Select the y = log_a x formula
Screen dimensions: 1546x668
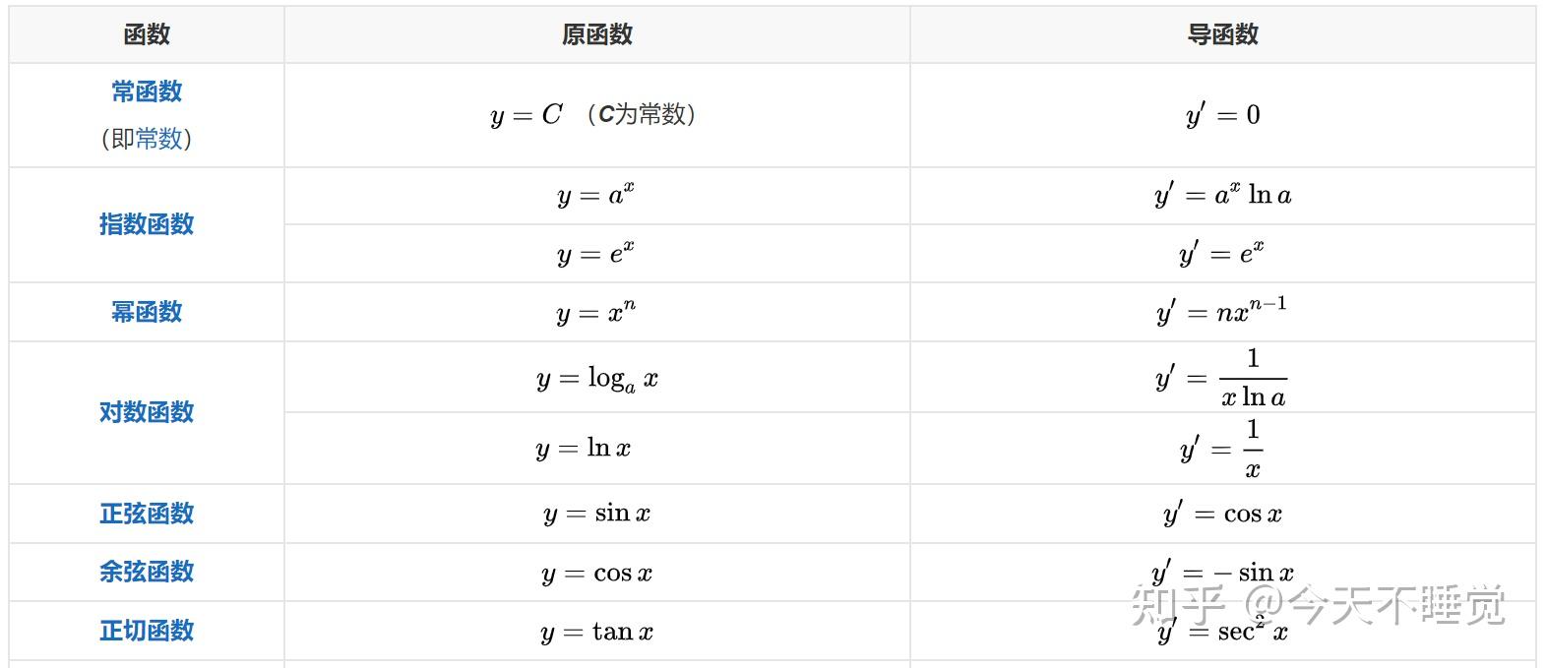[596, 379]
